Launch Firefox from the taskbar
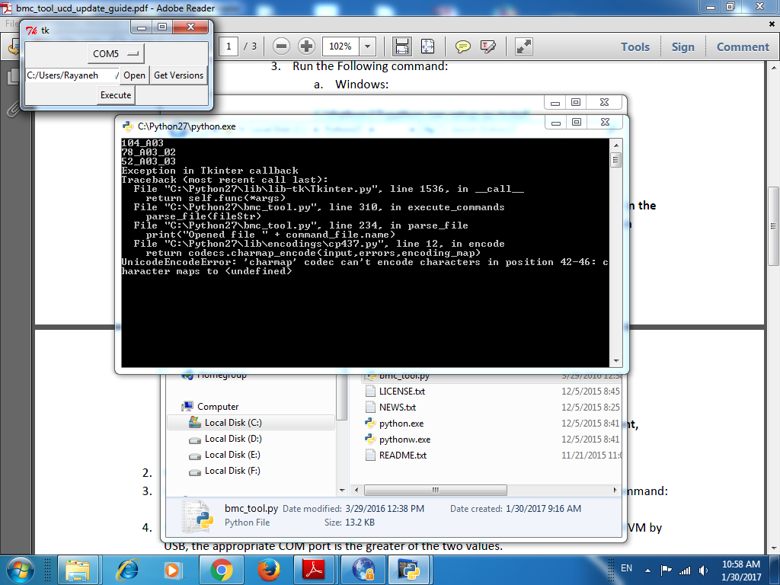This screenshot has width=780, height=585. point(269,570)
